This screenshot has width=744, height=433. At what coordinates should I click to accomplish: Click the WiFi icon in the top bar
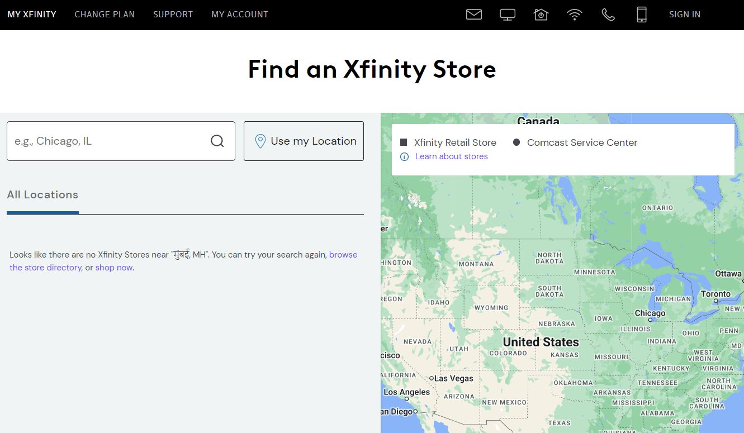pos(574,15)
